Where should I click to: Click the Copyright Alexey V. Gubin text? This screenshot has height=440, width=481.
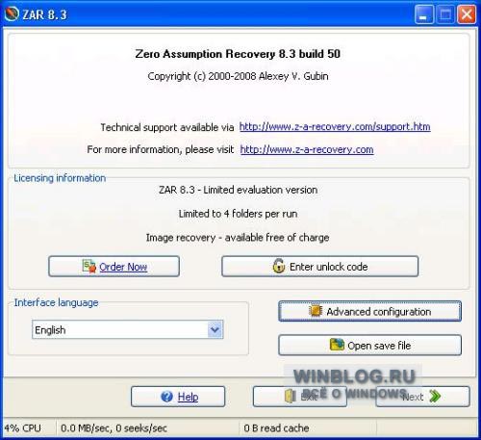238,76
